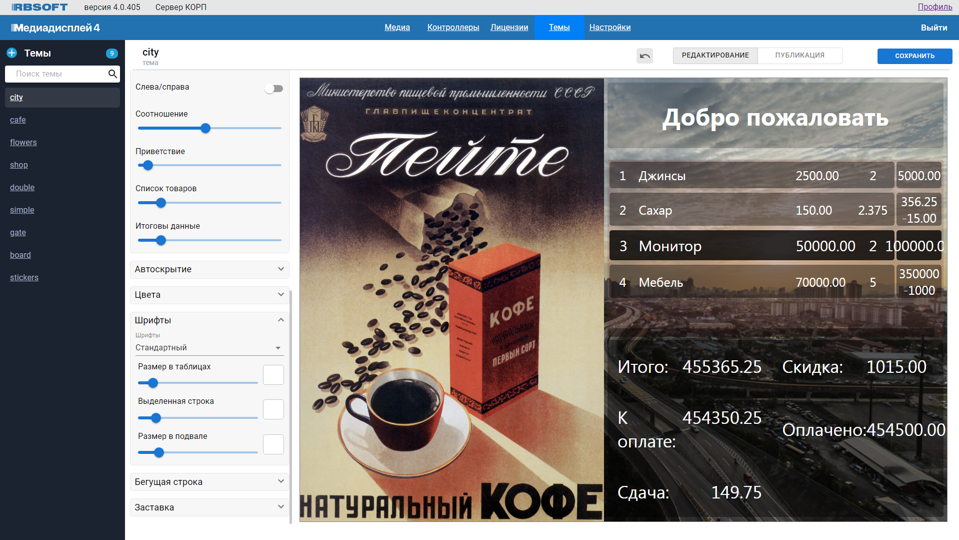Click the settings panel scrollbar
This screenshot has width=959, height=540.
click(290, 406)
